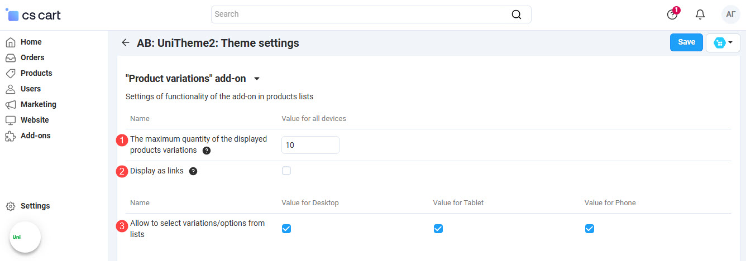The image size is (746, 261).
Task: Click the maximum quantity input showing 10
Action: 310,145
